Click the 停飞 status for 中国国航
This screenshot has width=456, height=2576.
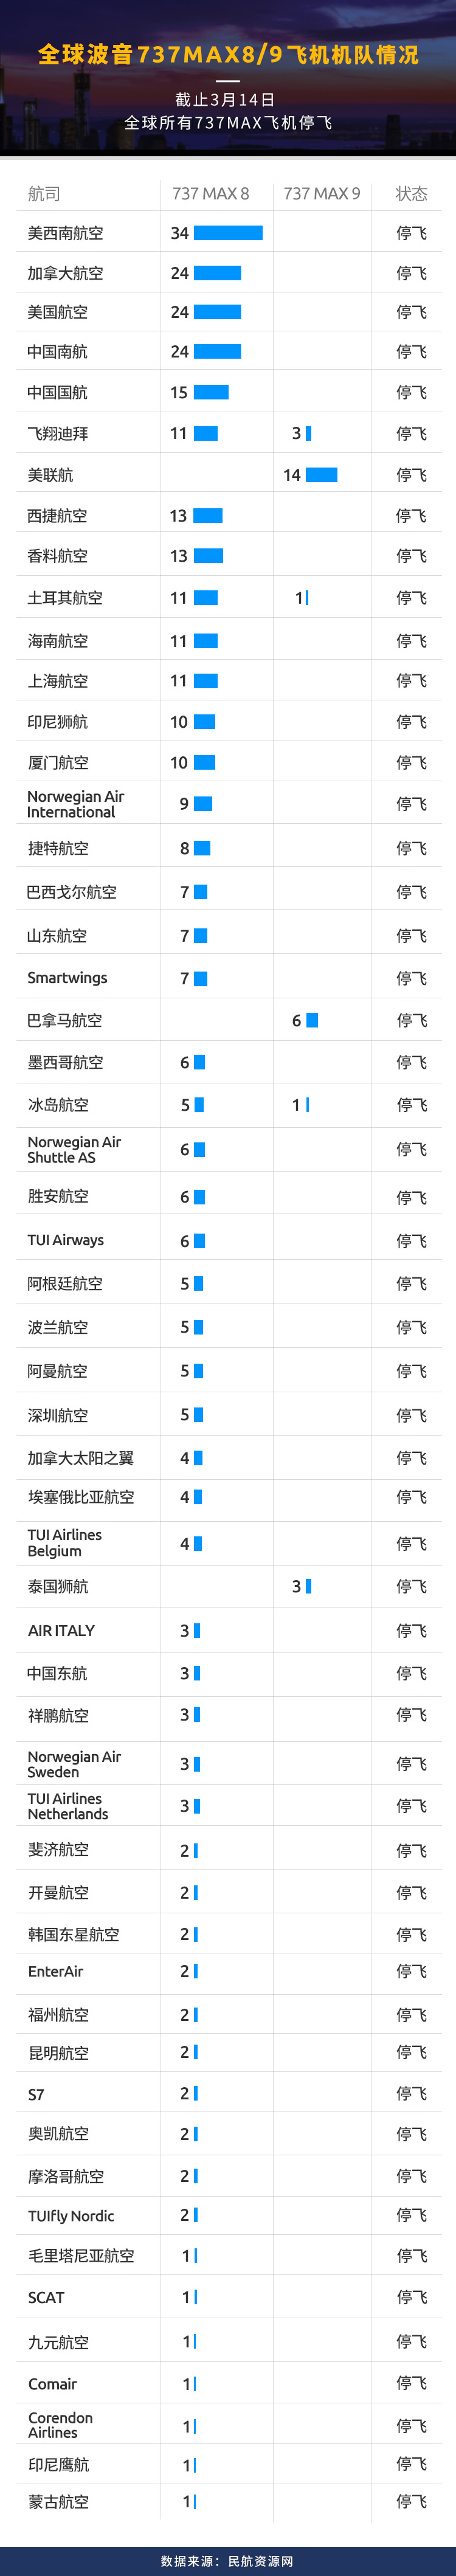click(411, 393)
